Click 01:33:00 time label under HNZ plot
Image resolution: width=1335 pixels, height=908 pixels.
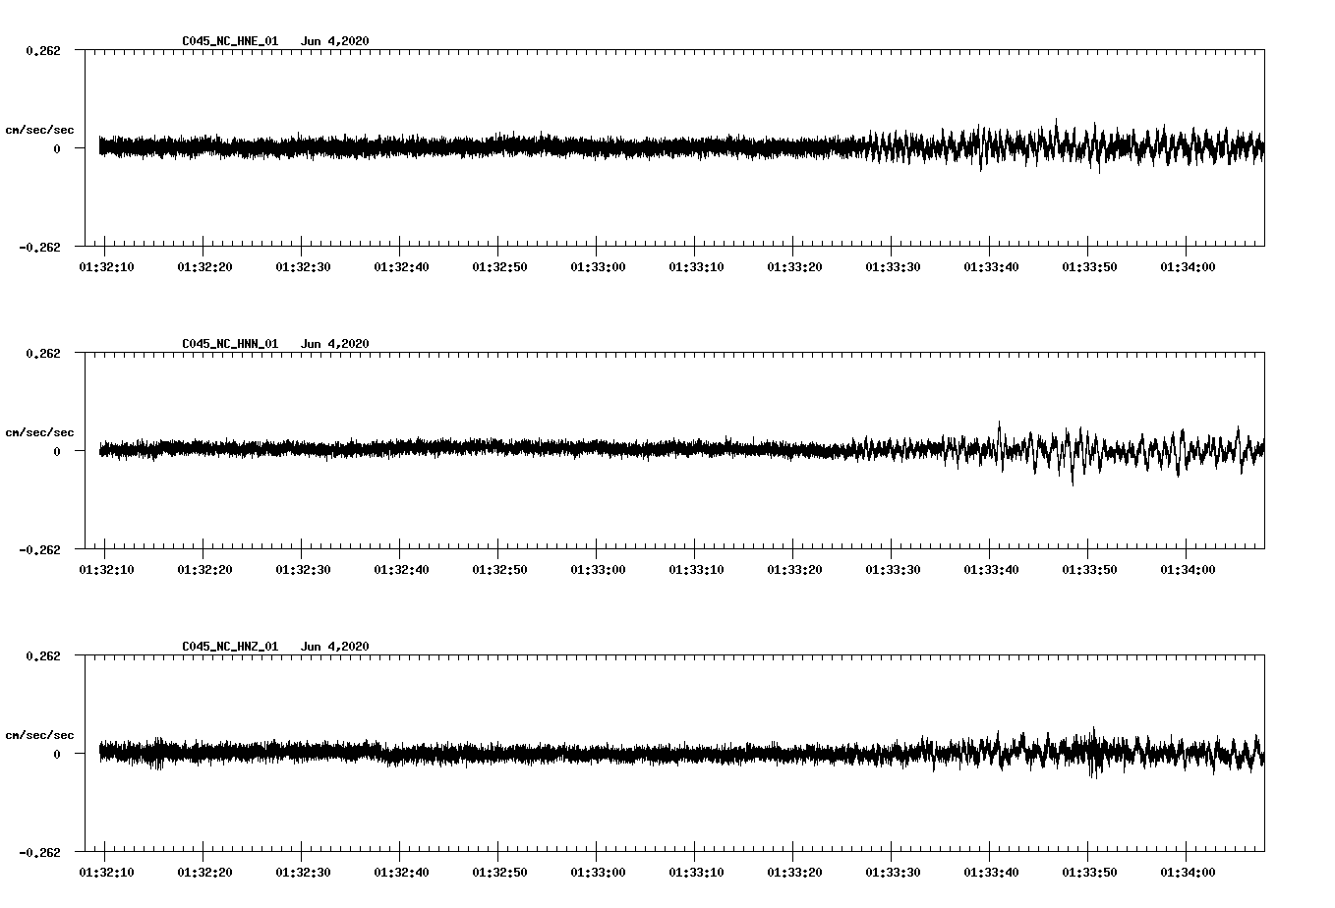tap(598, 873)
